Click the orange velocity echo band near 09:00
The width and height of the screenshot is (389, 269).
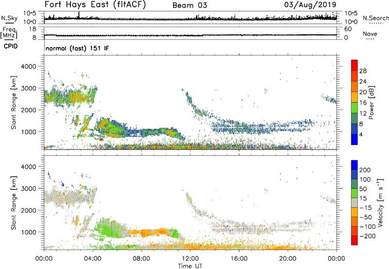pos(149,233)
